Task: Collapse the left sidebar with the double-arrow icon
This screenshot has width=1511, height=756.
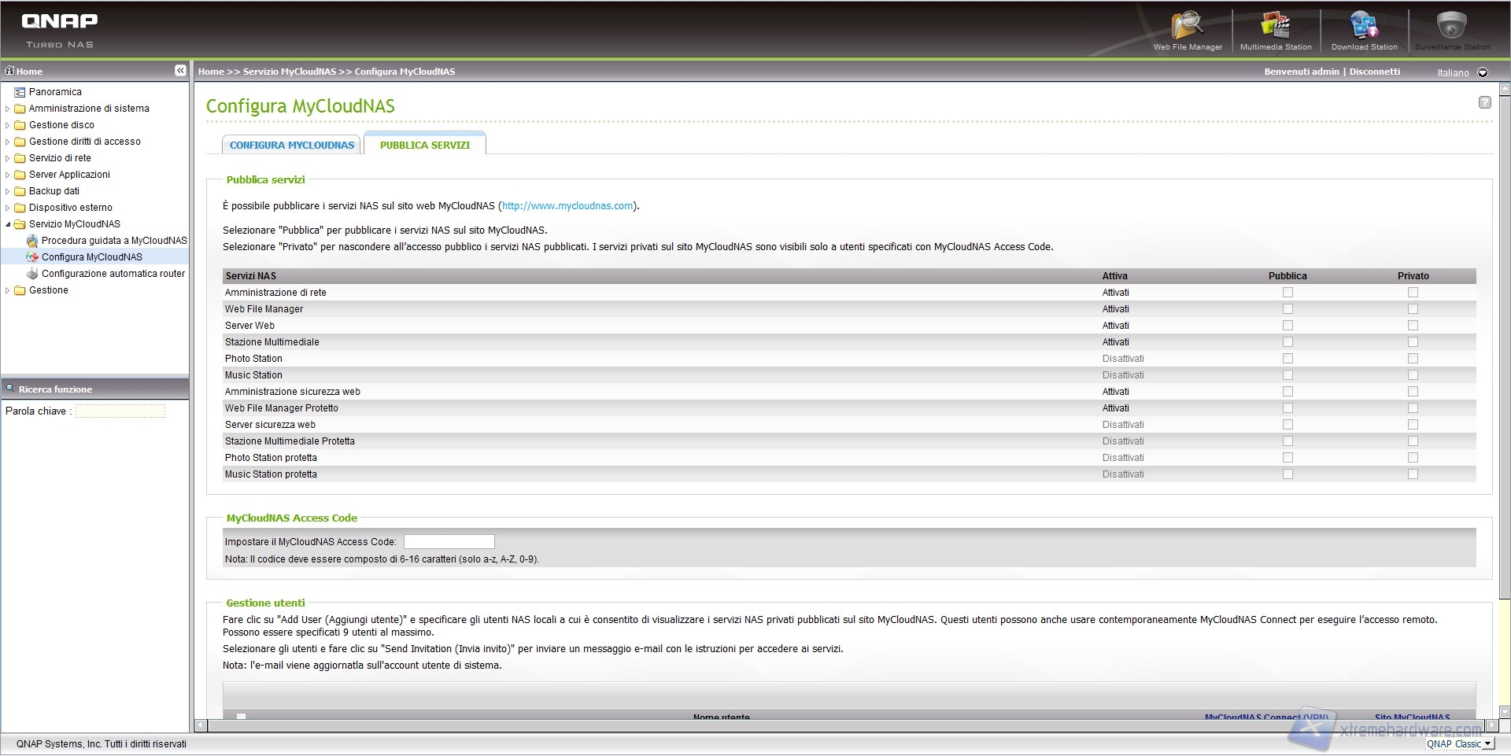Action: tap(180, 71)
